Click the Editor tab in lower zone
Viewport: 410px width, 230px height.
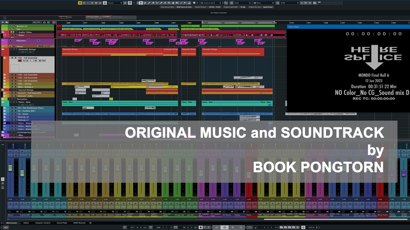click(x=26, y=223)
